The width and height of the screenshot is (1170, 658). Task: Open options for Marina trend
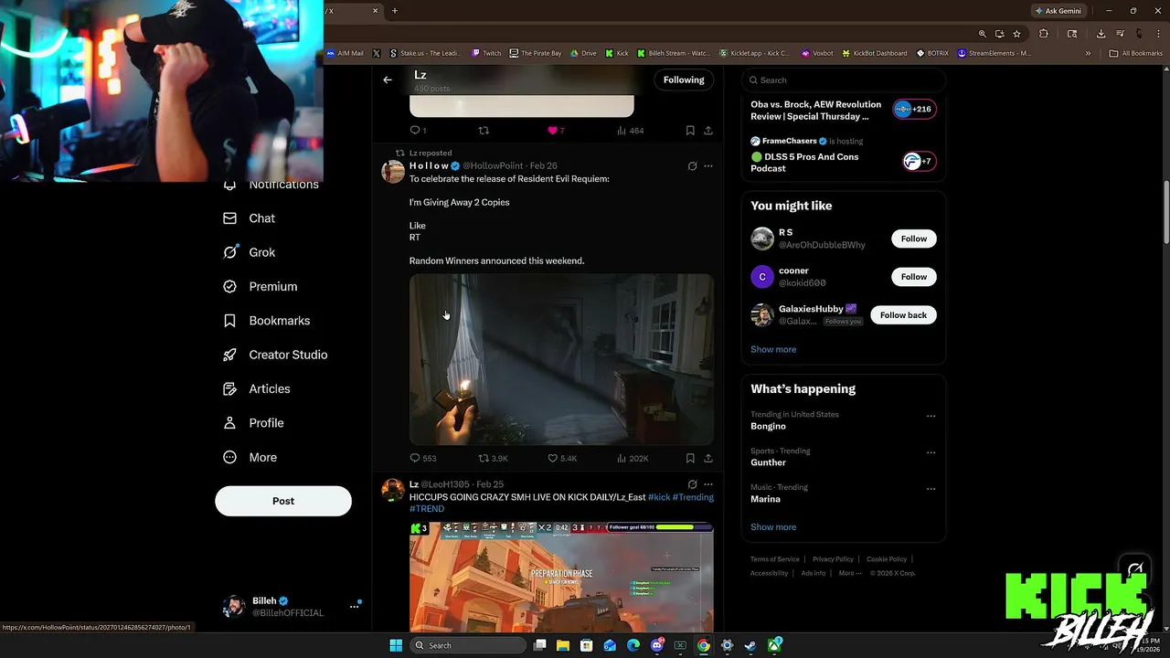click(931, 489)
